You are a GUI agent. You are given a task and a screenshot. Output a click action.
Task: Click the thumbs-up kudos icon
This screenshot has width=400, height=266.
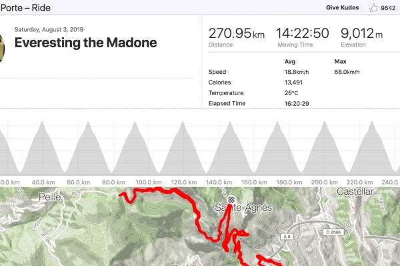click(373, 7)
